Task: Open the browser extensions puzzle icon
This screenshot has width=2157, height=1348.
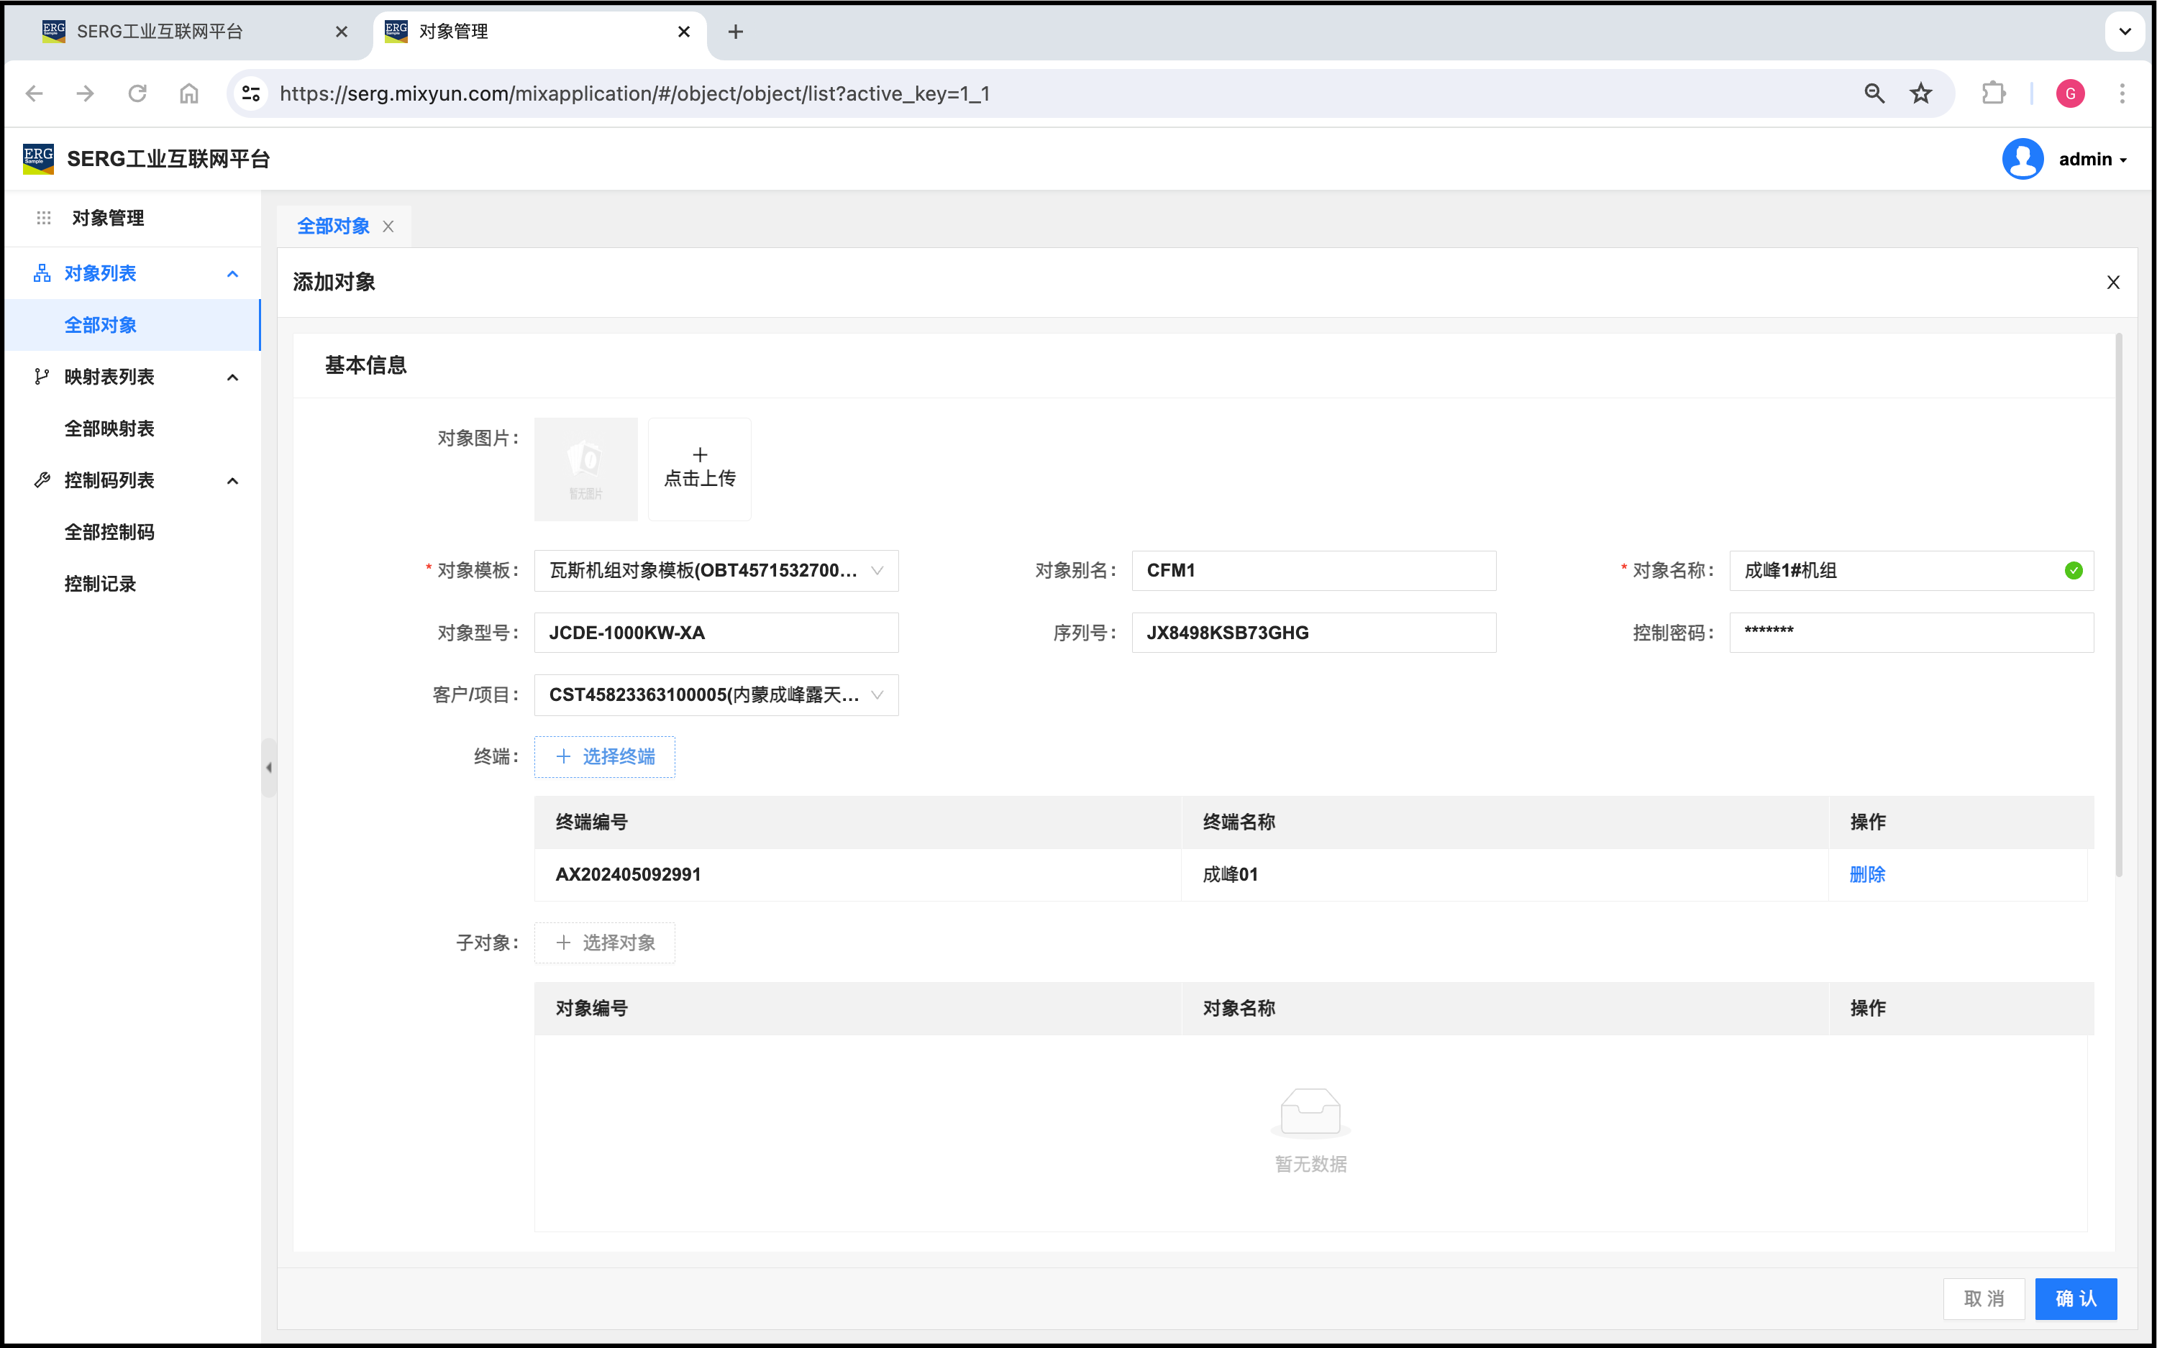Action: click(1993, 93)
